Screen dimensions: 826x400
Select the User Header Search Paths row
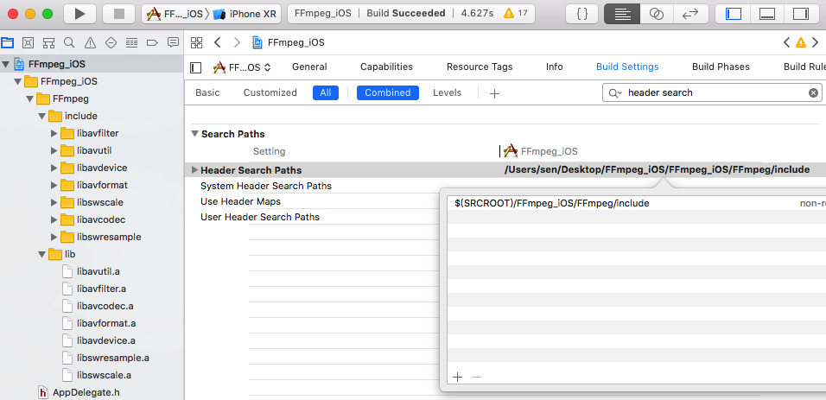[260, 217]
